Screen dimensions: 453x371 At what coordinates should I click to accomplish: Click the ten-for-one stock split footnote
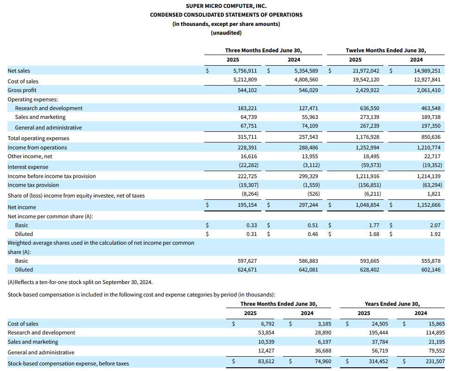[x=80, y=282]
